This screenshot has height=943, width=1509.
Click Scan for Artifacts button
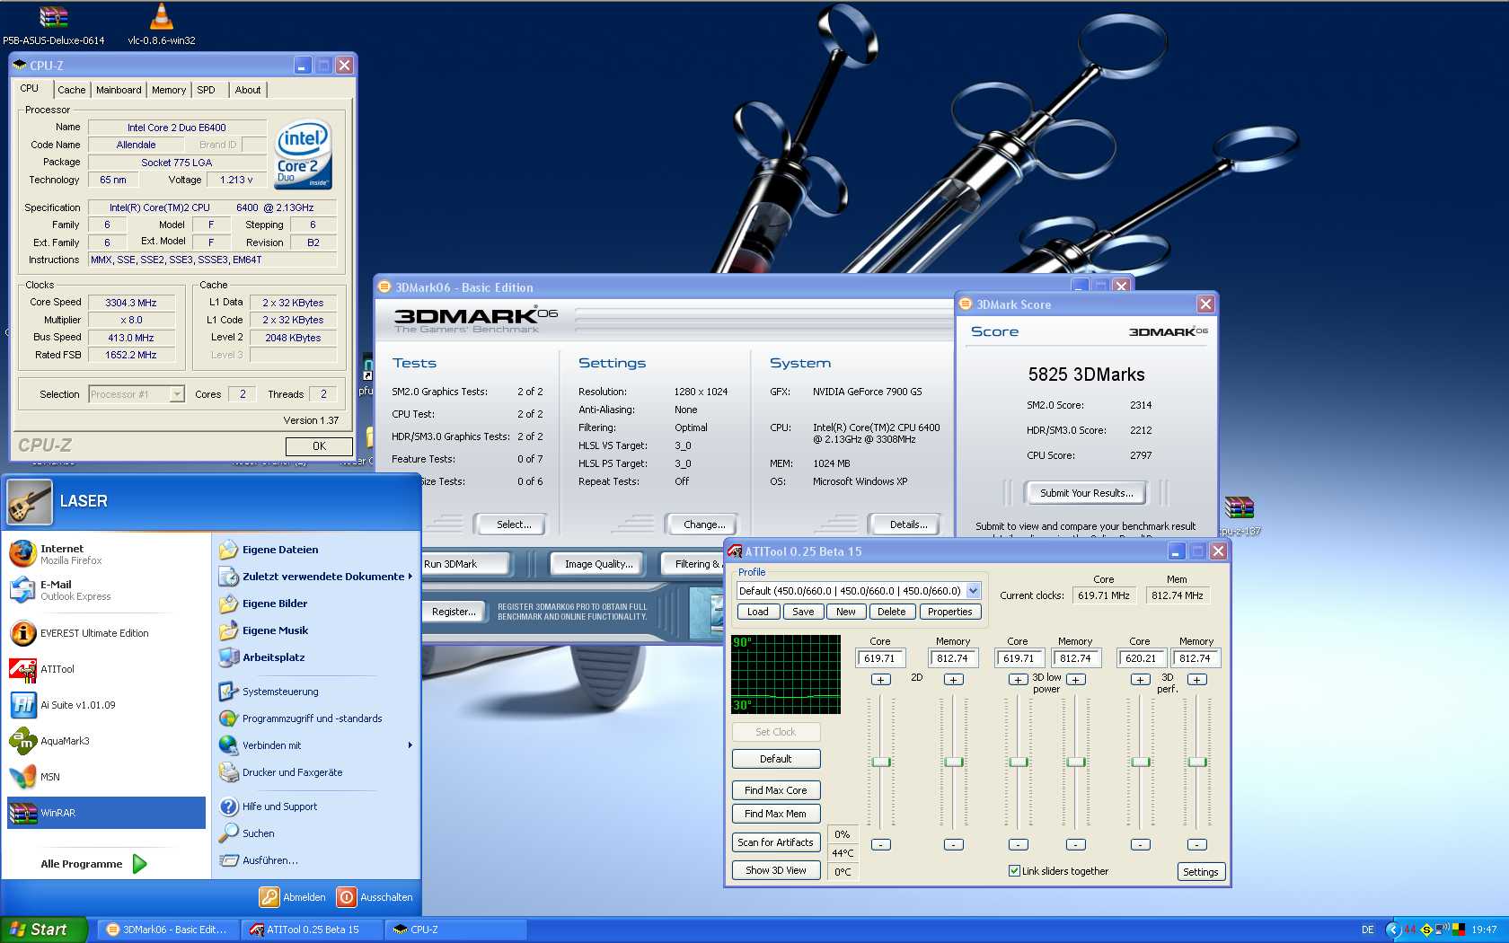tap(776, 842)
